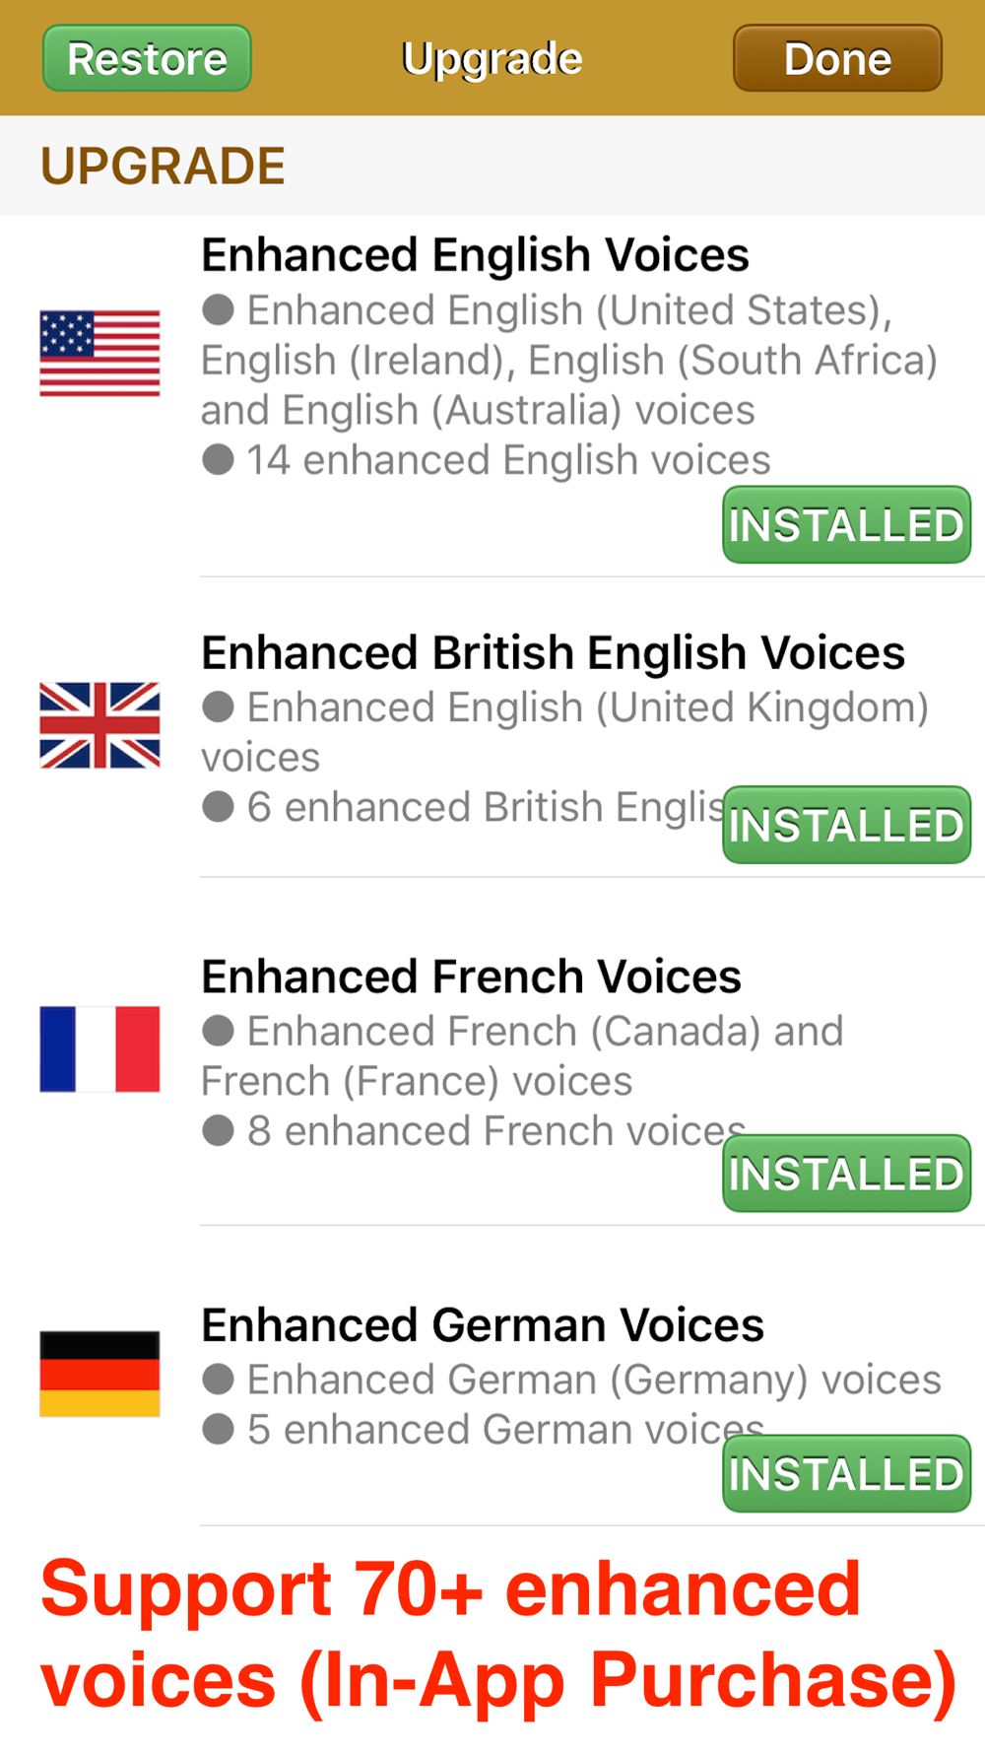Screen dimensions: 985x1752
Task: Tap the UPGRADE section header
Action: coord(163,166)
